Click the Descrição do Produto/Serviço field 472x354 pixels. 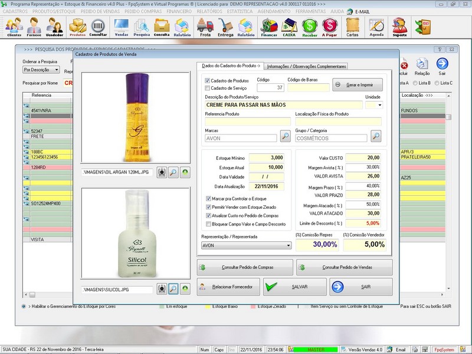click(x=283, y=105)
